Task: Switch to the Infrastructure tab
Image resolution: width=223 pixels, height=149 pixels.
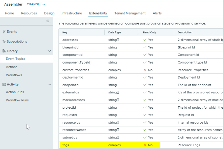Action: pos(72,13)
